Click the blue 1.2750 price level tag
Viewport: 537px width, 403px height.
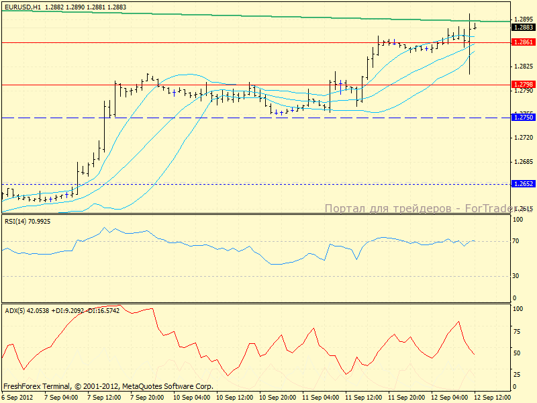[523, 118]
